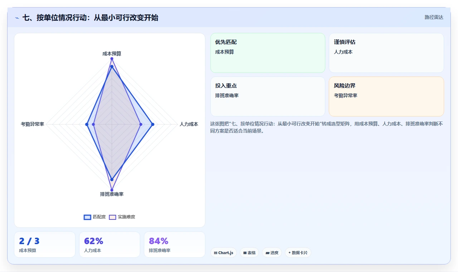Open the 谨慎评估 card
The image size is (458, 272).
pos(386,53)
